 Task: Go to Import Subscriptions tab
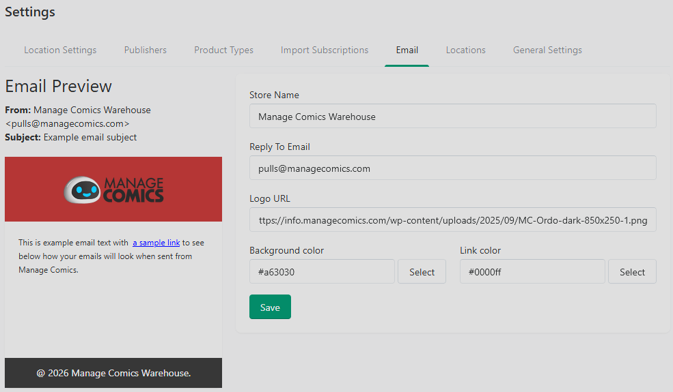(x=325, y=50)
